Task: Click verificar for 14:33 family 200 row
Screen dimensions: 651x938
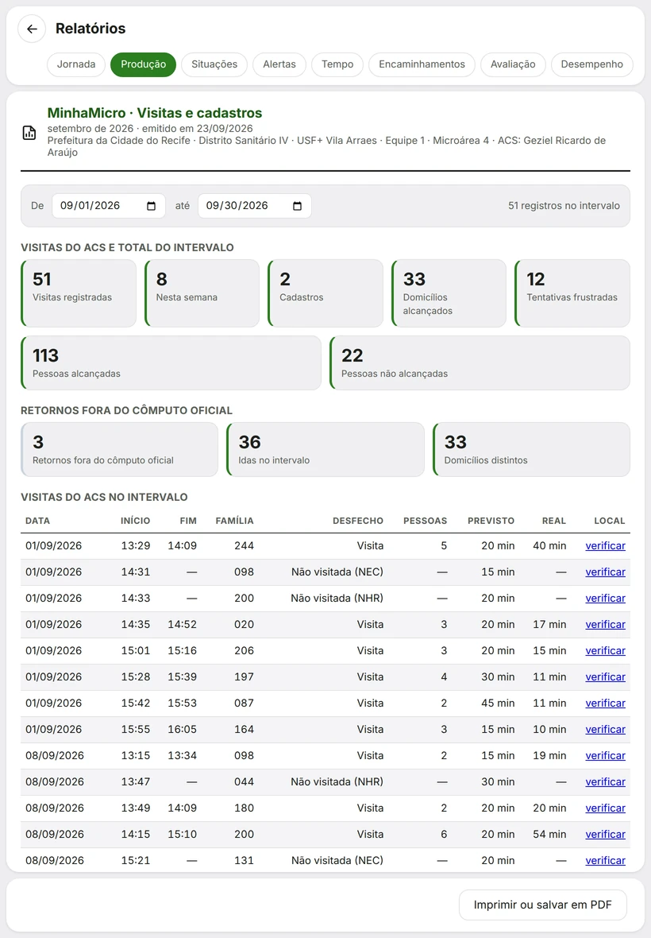Action: [605, 599]
